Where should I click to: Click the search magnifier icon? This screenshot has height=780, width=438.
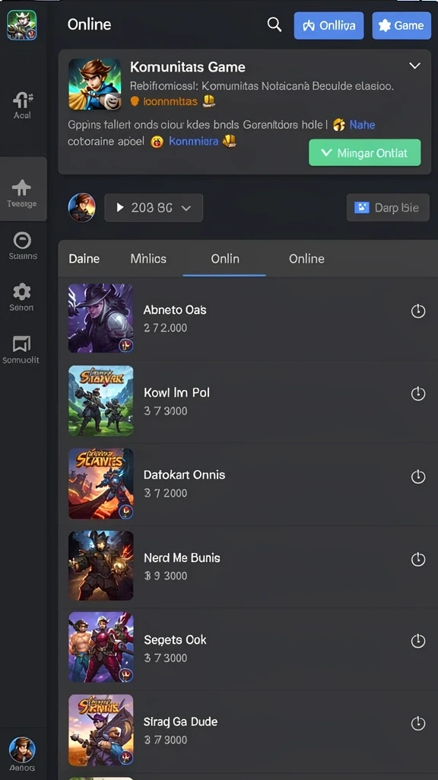click(x=275, y=24)
